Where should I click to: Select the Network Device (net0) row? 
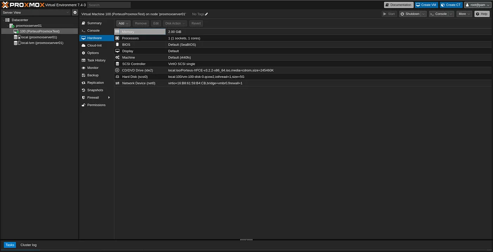(138, 83)
